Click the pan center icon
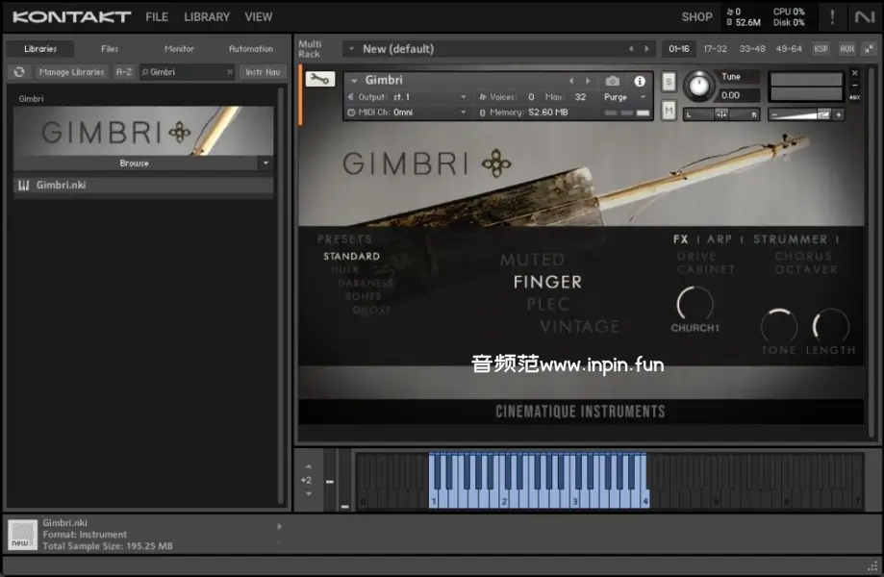 [721, 114]
